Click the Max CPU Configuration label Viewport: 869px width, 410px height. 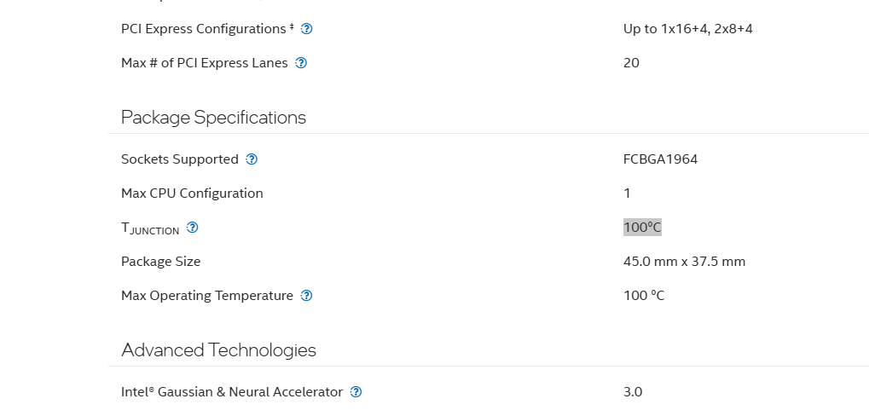pos(192,193)
